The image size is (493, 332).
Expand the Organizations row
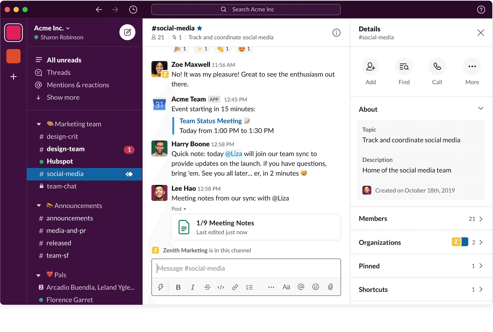click(x=421, y=242)
